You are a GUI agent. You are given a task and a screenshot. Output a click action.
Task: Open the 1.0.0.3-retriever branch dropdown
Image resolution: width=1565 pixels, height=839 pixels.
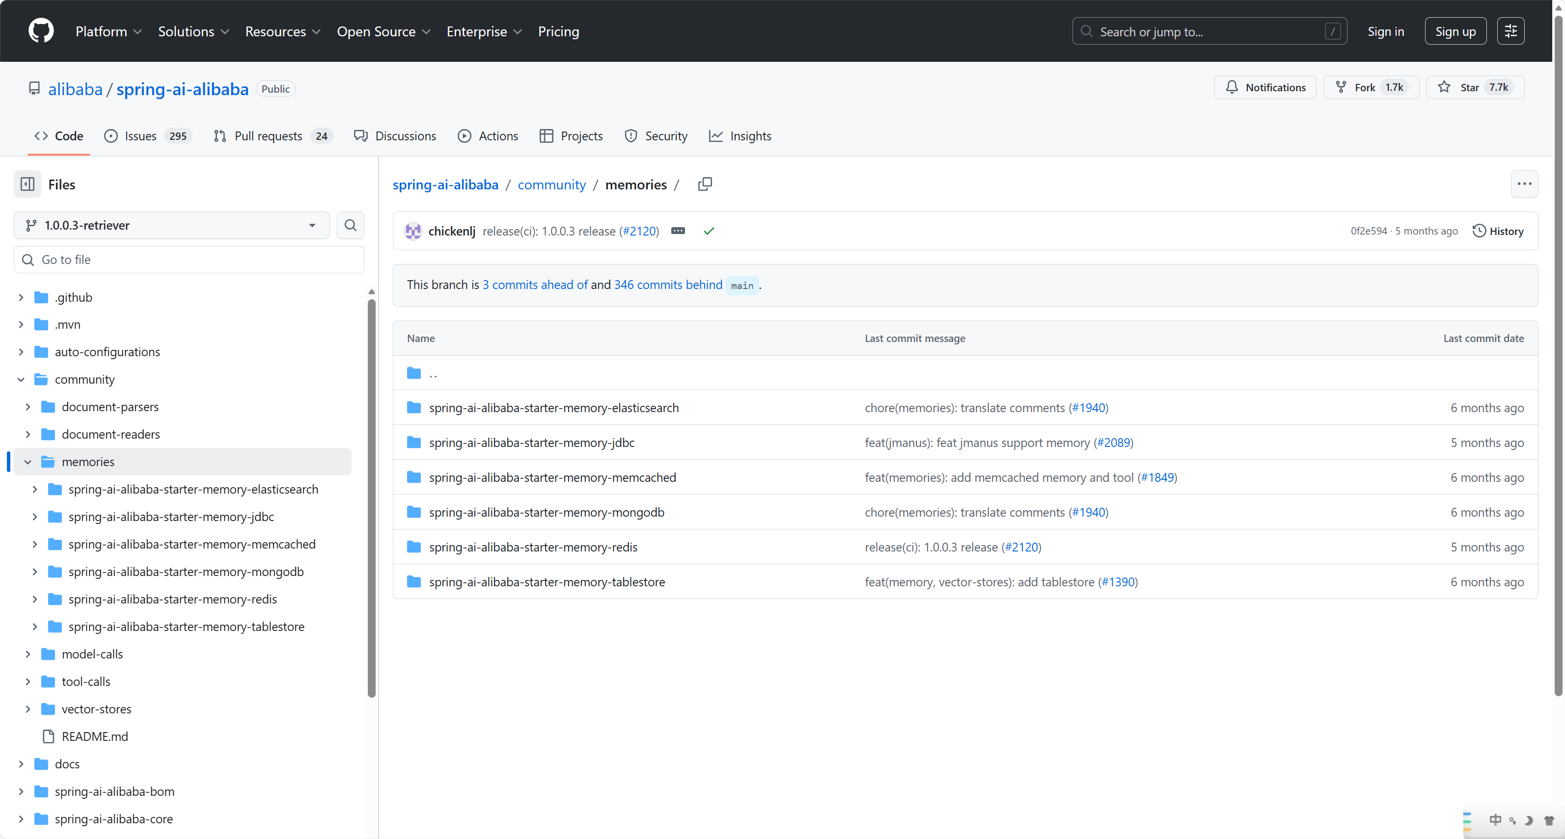coord(171,225)
